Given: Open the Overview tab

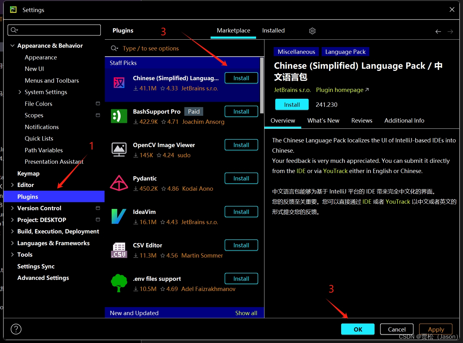Looking at the screenshot, I should tap(283, 121).
